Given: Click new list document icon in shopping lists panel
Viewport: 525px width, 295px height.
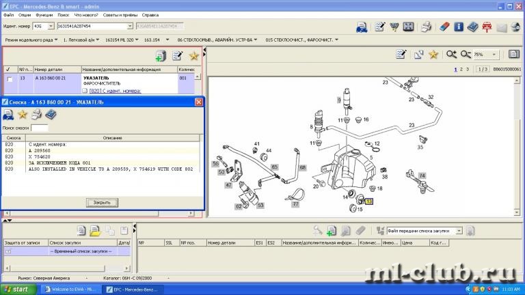Looking at the screenshot, I should tap(81, 231).
